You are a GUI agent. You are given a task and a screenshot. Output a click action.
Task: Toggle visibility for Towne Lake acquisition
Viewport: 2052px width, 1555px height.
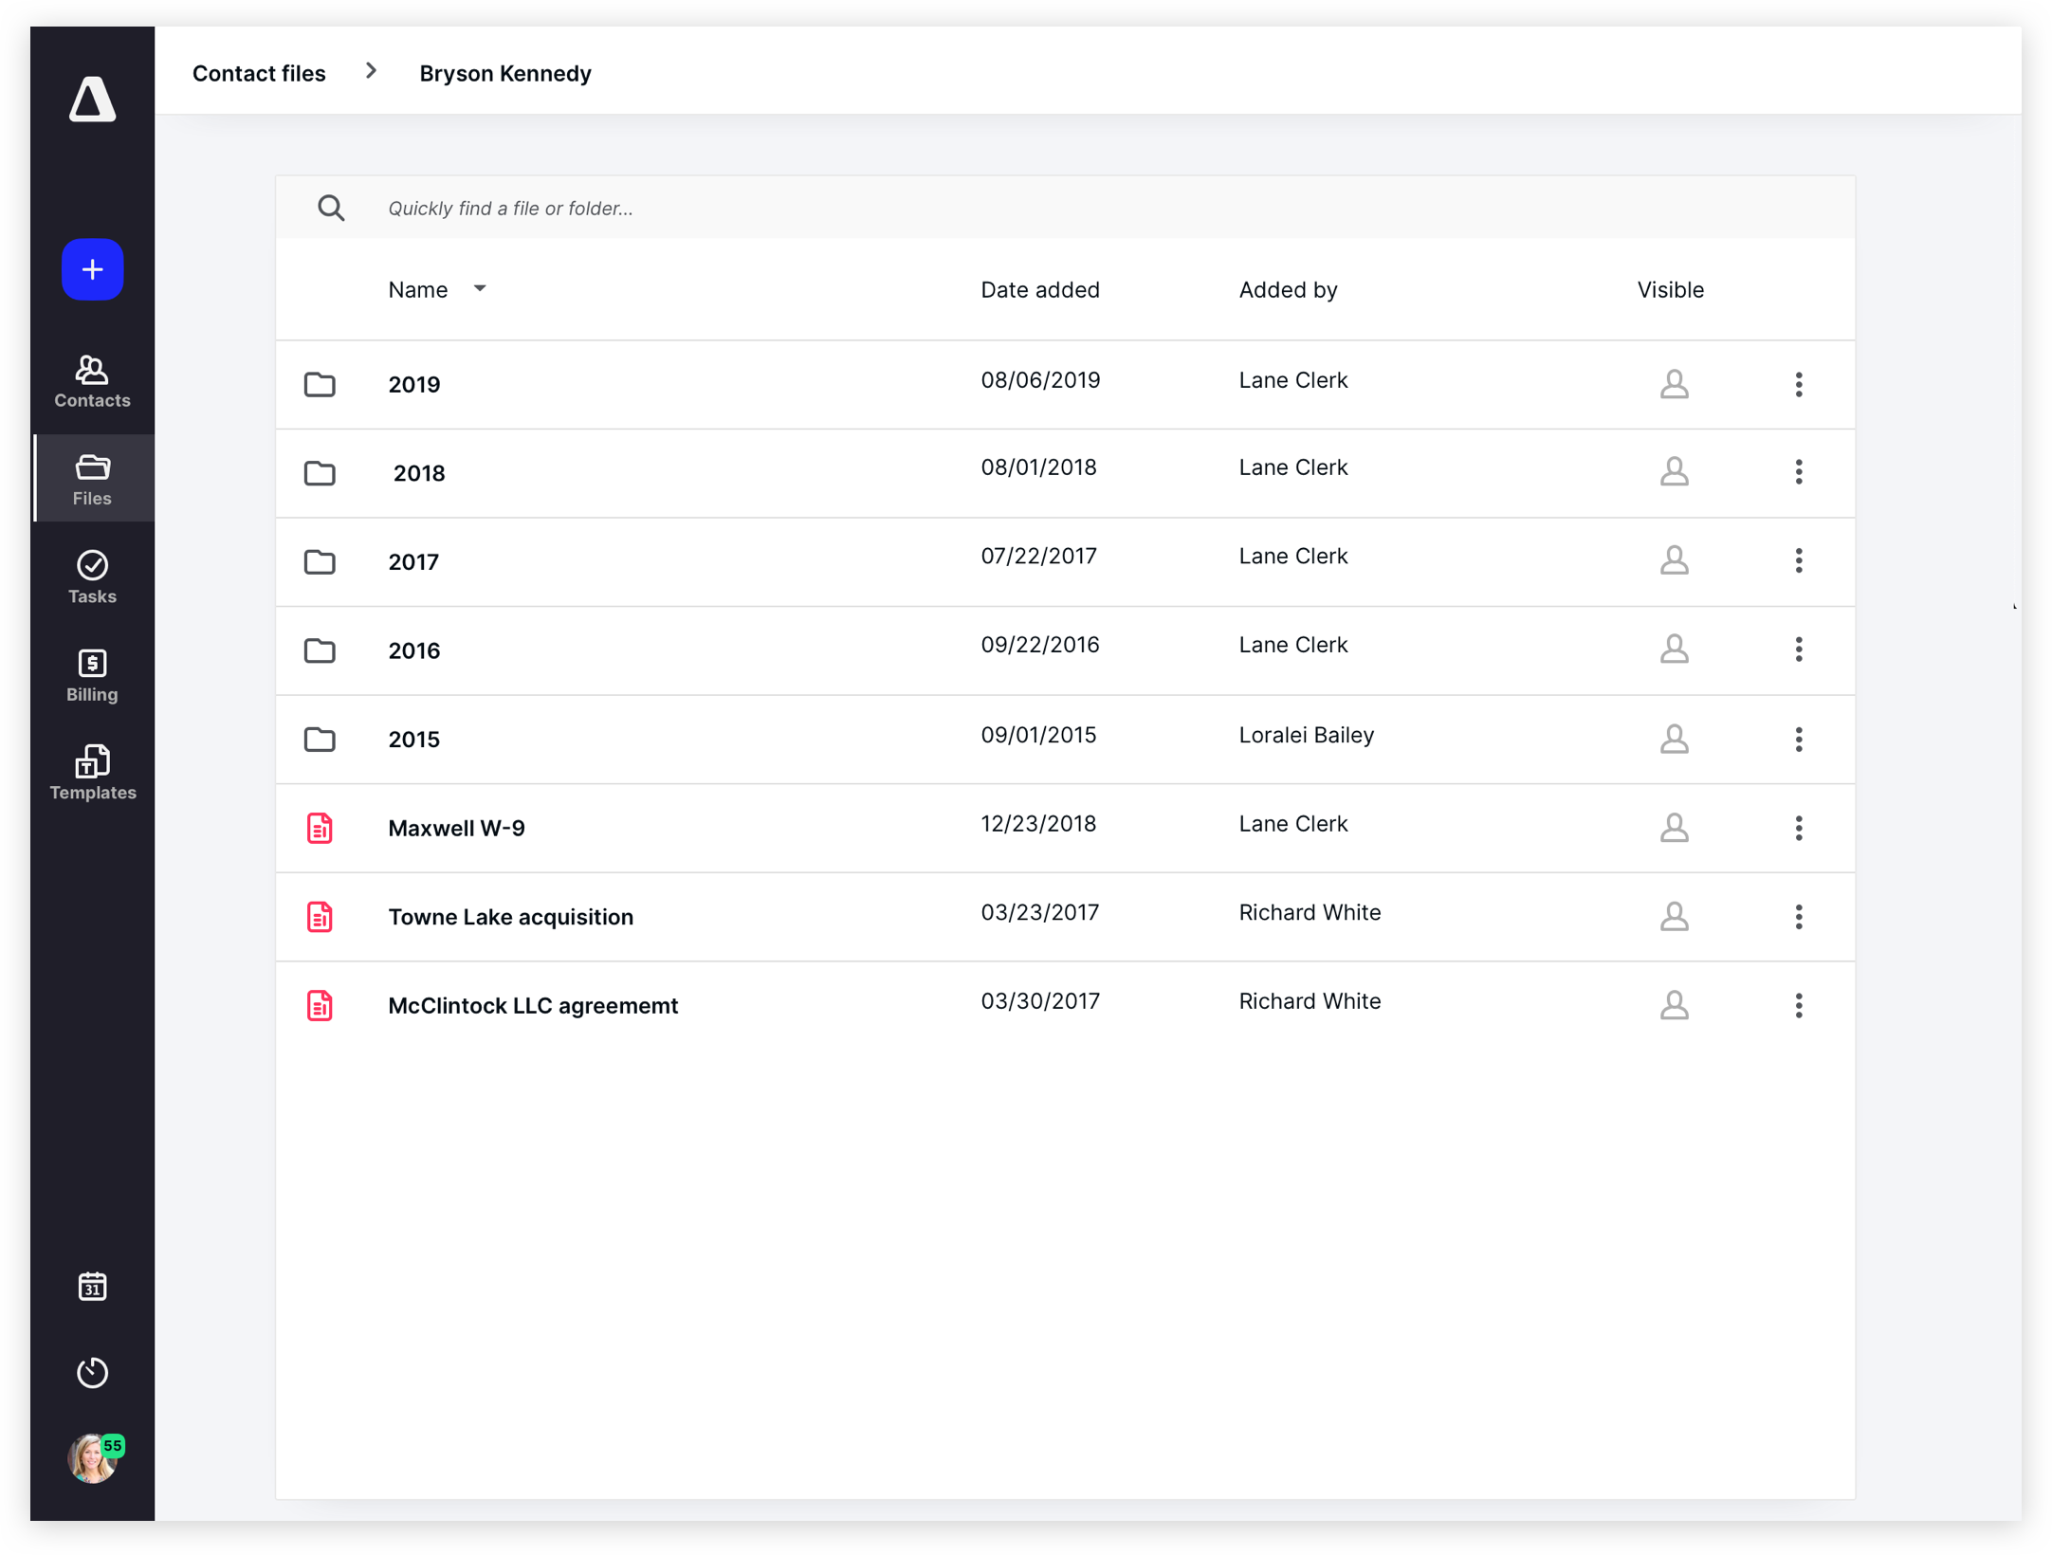[1674, 916]
